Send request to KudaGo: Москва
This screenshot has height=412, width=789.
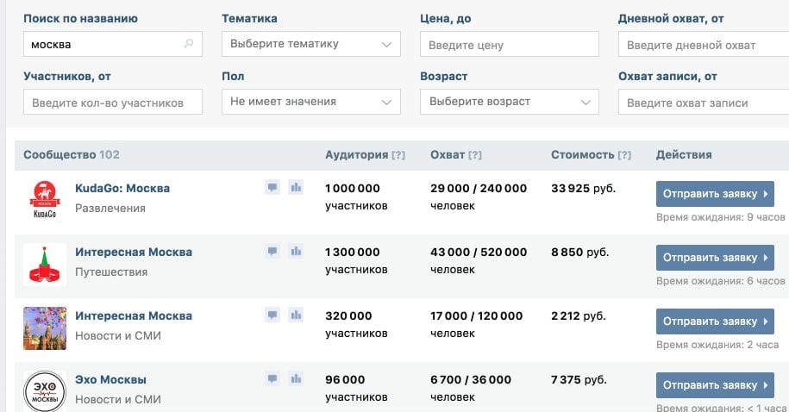[715, 194]
